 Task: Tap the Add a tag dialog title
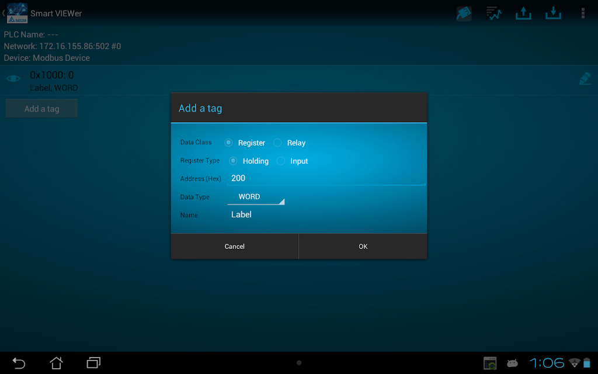tap(200, 108)
